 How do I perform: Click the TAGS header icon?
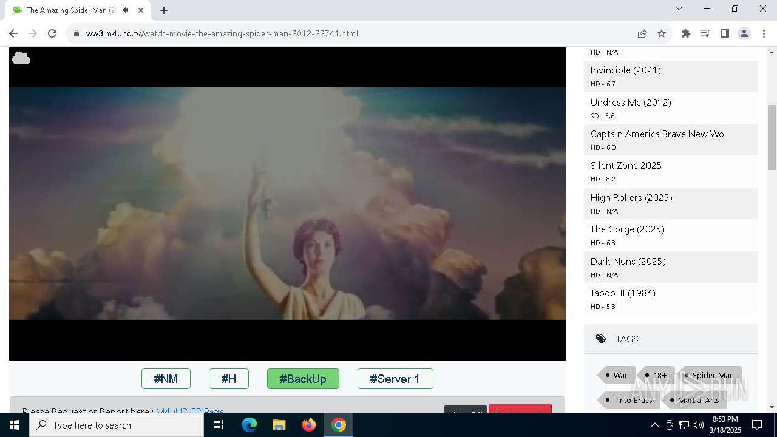[601, 339]
